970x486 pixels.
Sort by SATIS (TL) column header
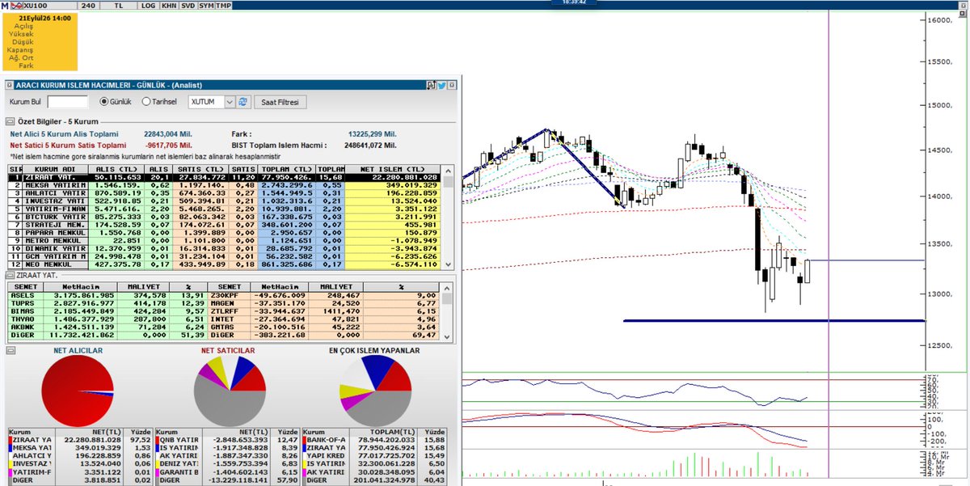(x=199, y=168)
